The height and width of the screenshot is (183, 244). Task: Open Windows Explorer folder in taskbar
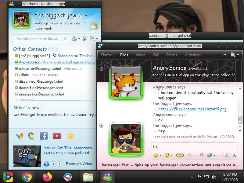(88, 177)
